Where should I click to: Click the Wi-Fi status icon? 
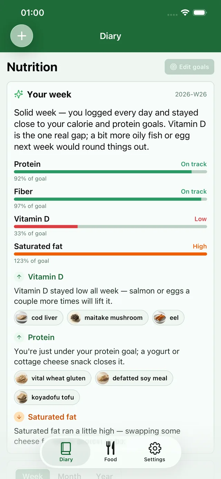[x=185, y=13]
